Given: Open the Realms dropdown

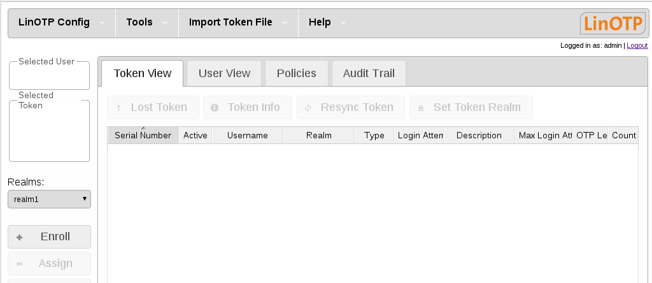Looking at the screenshot, I should (x=49, y=199).
